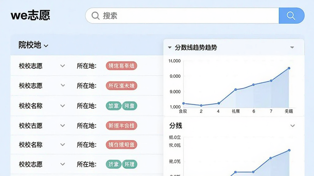Click the x-axis label 6 on trend chart
The height and width of the screenshot is (176, 314).
click(x=254, y=111)
